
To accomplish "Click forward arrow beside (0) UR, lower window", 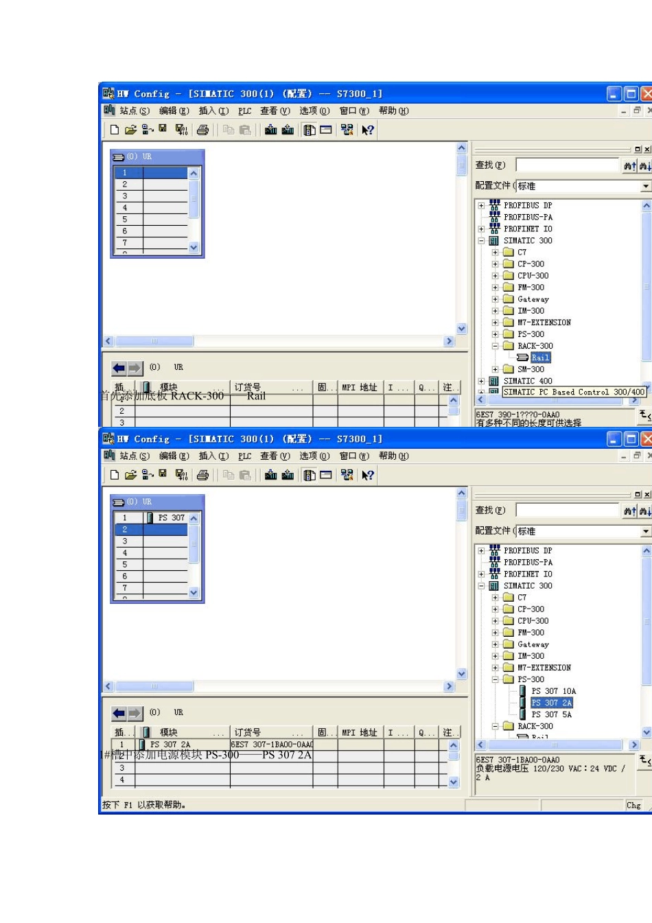I will click(x=135, y=713).
